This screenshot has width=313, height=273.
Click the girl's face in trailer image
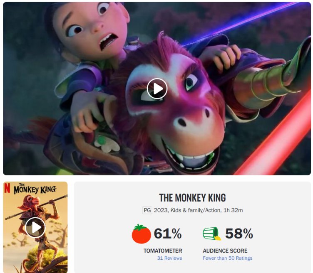coord(90,26)
